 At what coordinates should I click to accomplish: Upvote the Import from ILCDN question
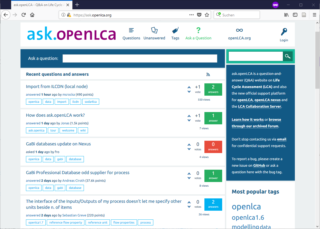point(189,87)
